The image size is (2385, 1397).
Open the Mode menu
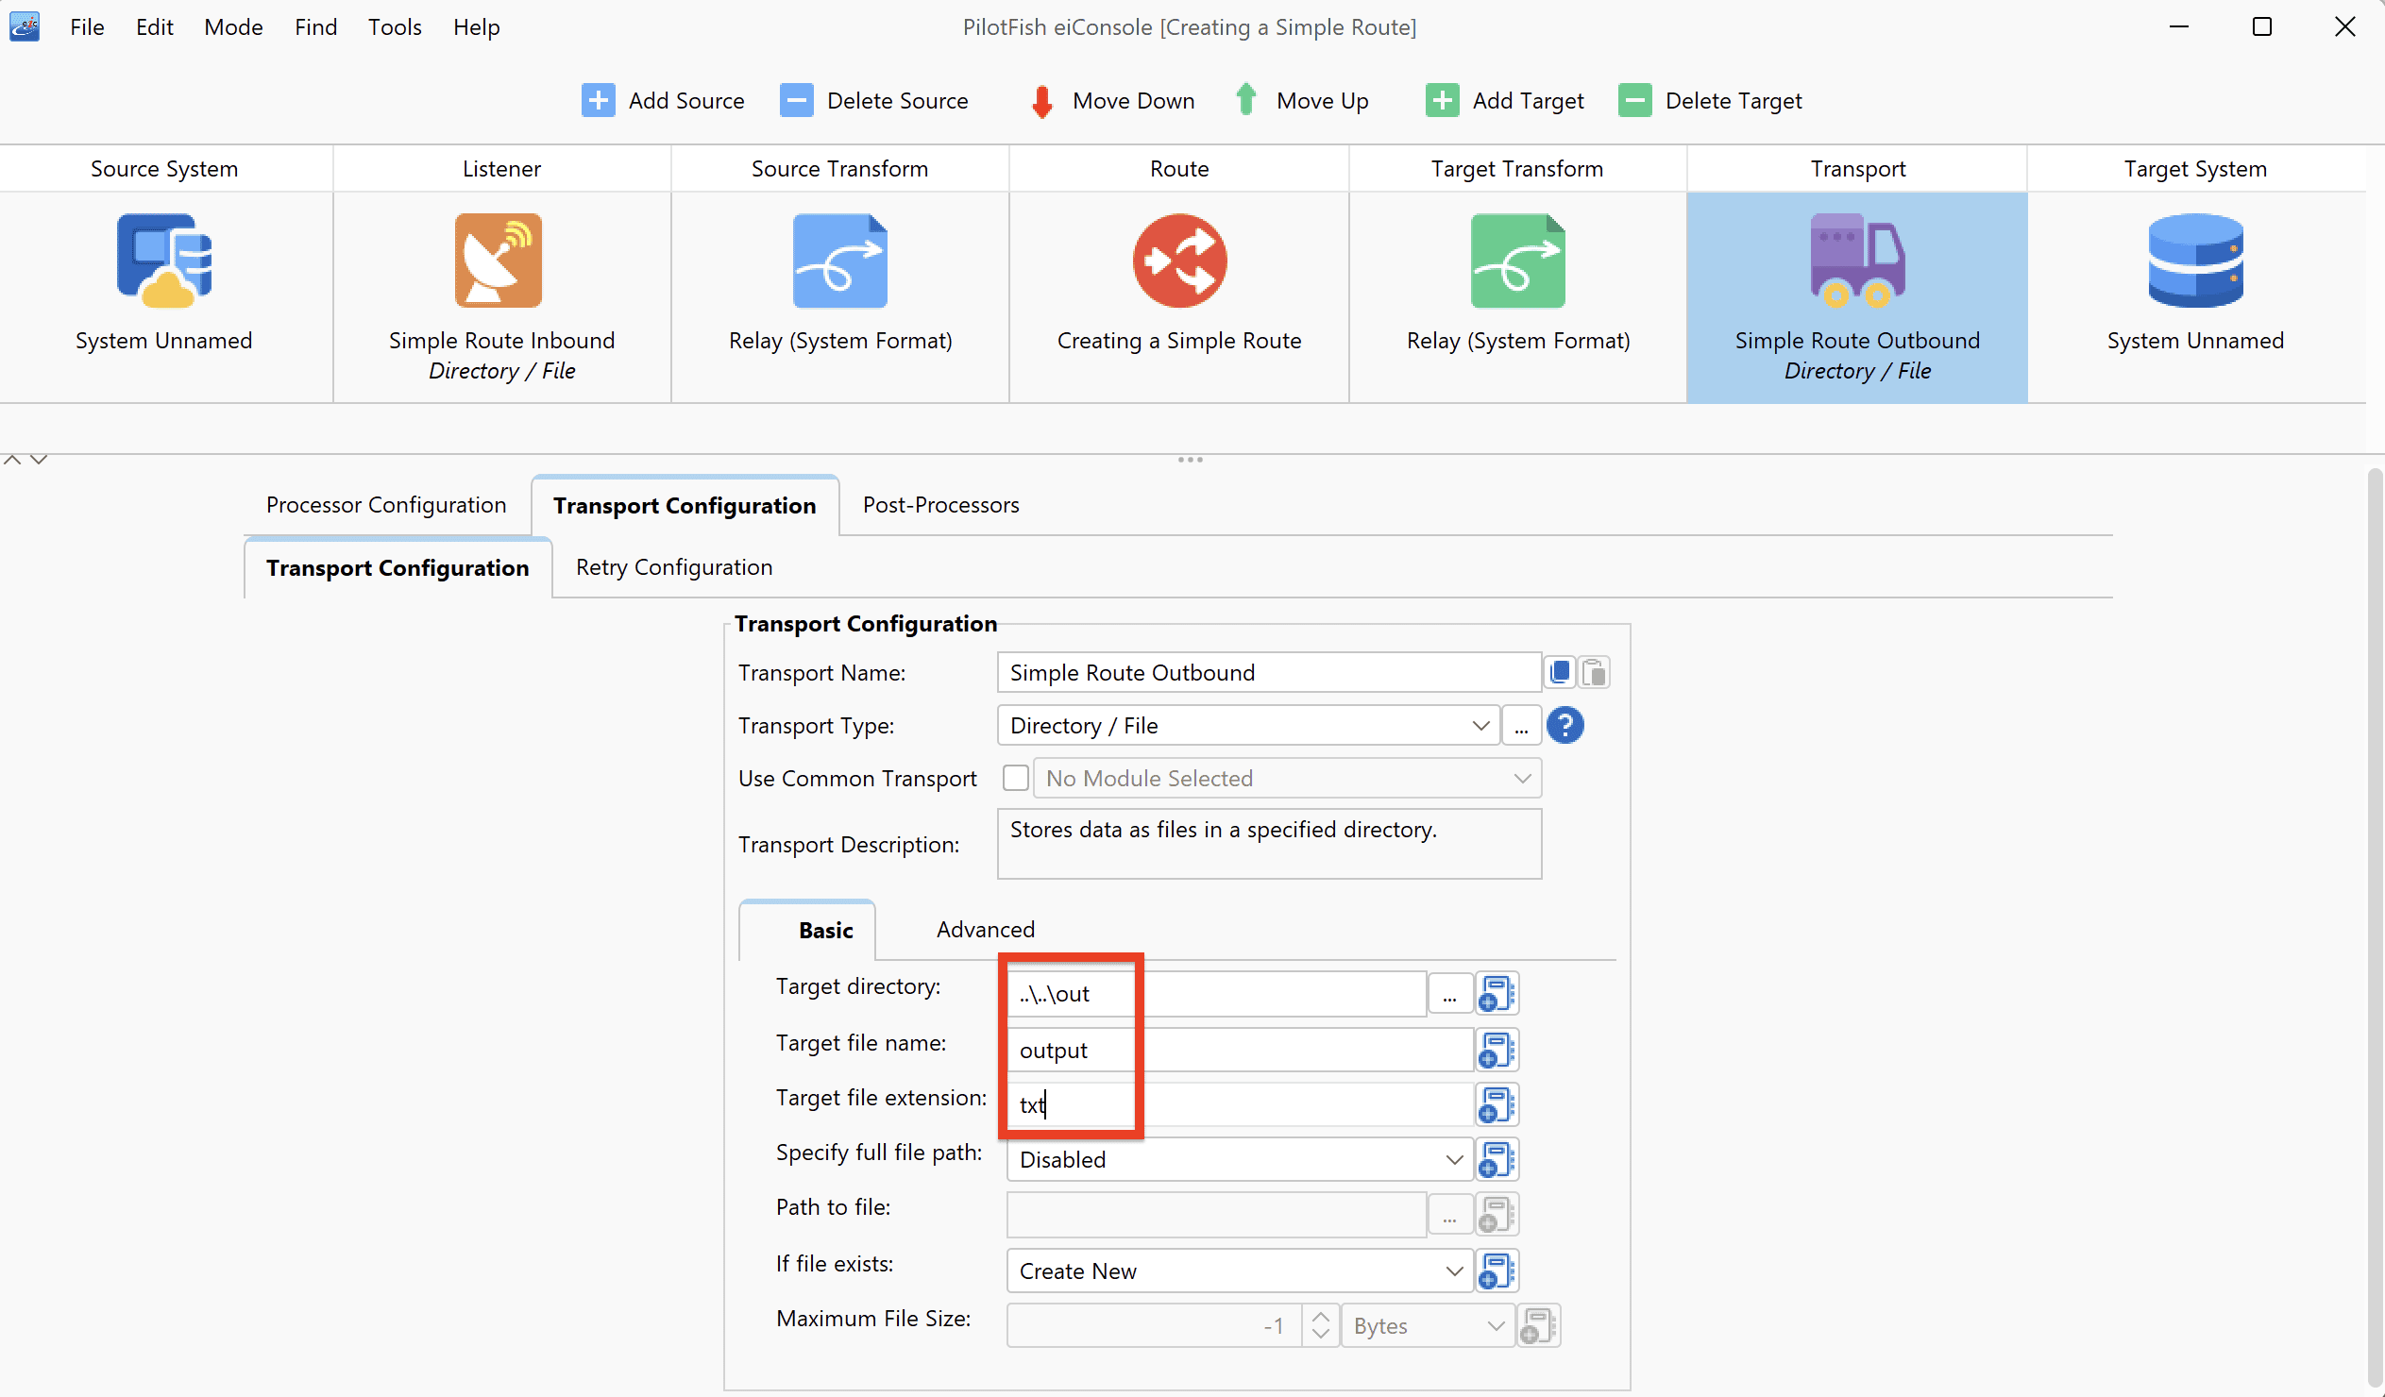233,26
